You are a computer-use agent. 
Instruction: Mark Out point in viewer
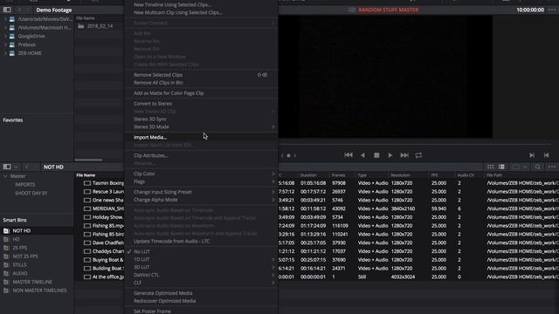[x=546, y=155]
